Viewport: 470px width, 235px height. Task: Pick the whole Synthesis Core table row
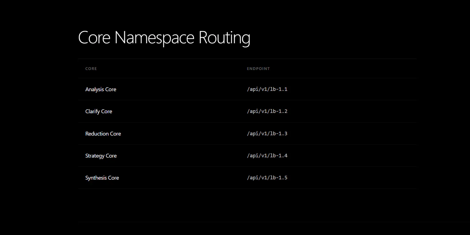point(247,178)
